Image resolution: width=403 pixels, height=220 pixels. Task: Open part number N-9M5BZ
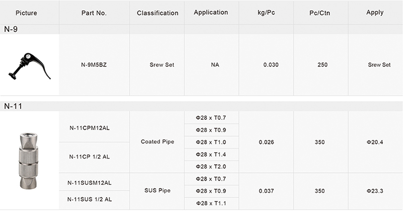point(94,65)
